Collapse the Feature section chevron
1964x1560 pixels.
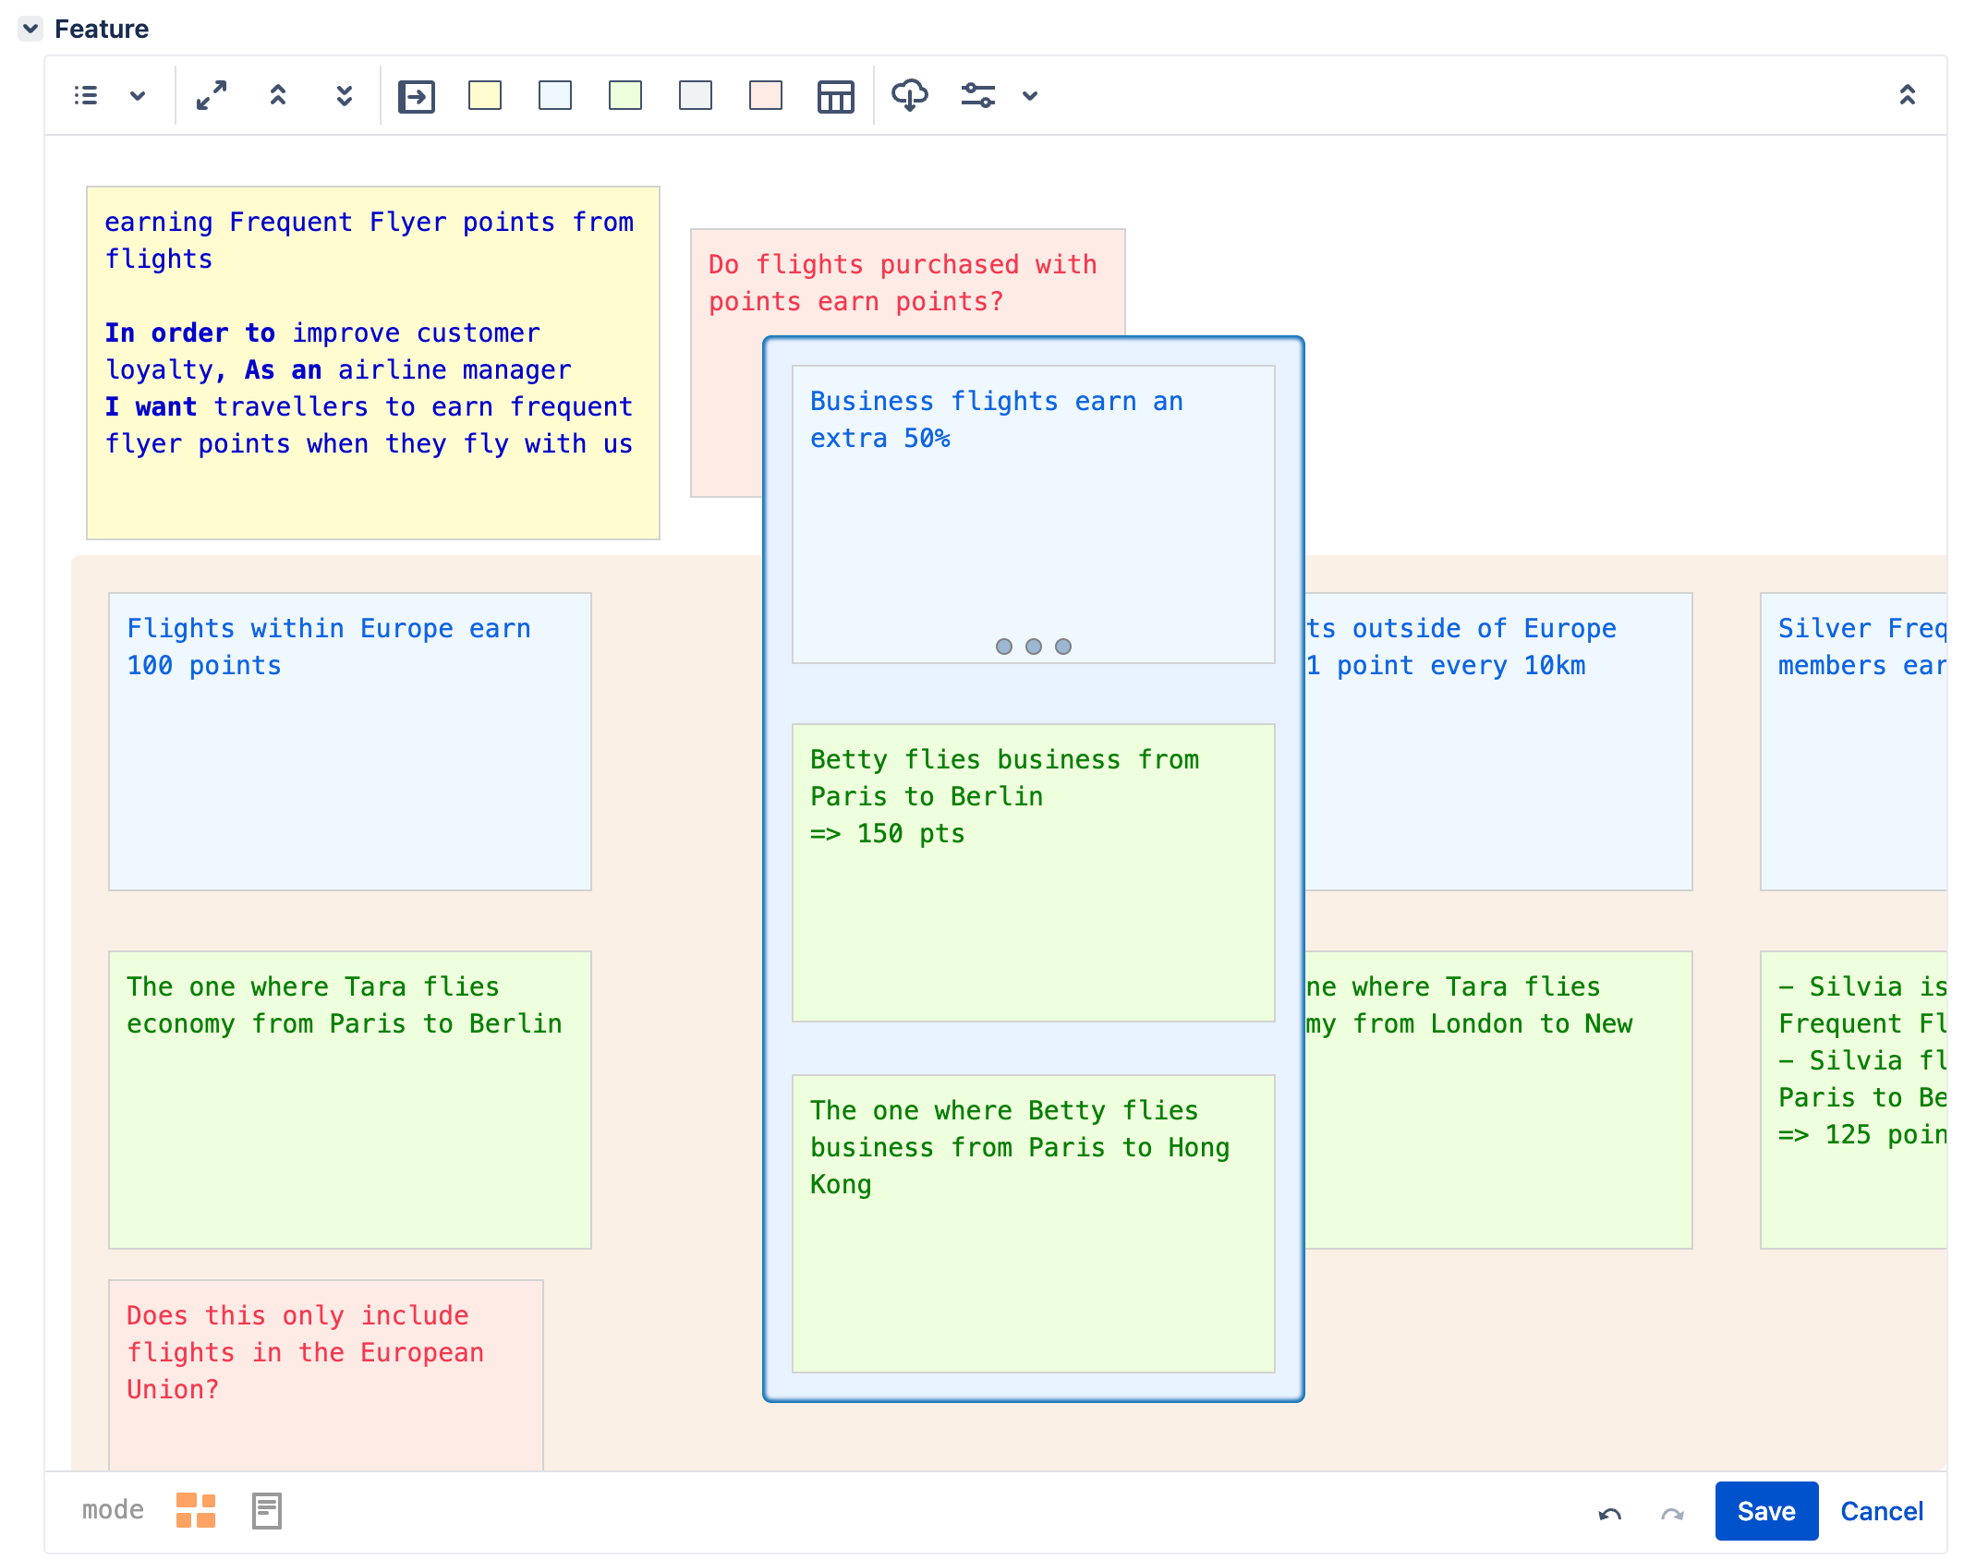click(30, 29)
